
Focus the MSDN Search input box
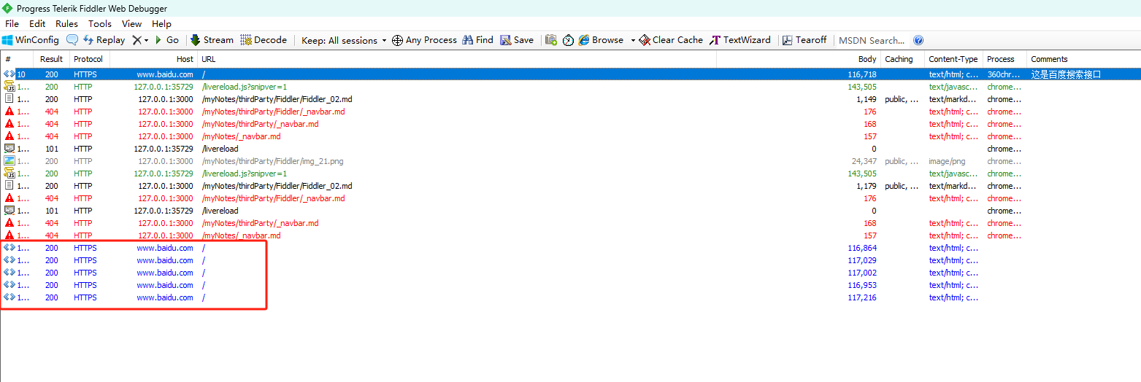pos(872,40)
